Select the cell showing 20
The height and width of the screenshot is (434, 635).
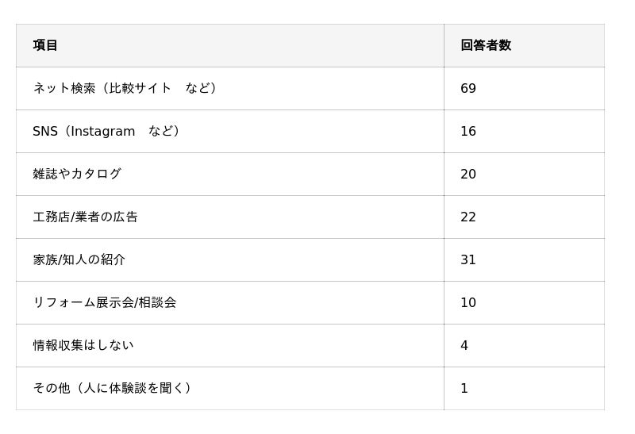468,174
